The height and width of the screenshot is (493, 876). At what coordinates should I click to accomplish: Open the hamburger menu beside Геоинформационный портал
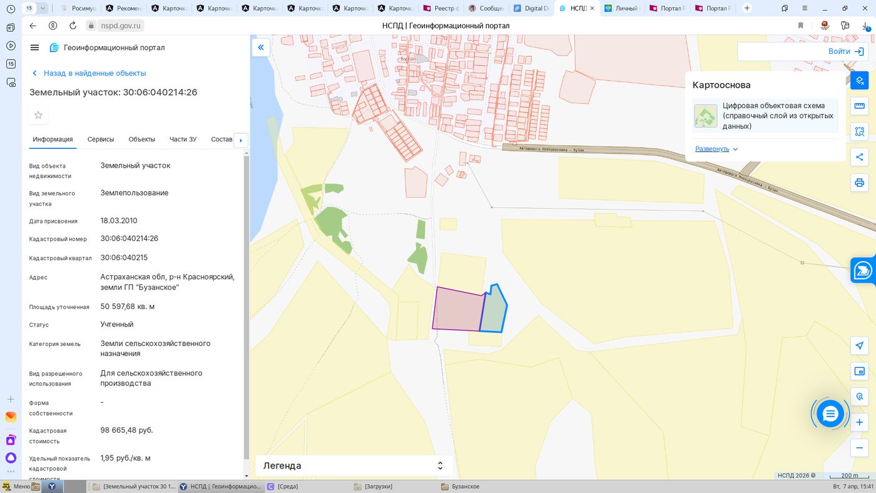coord(35,48)
